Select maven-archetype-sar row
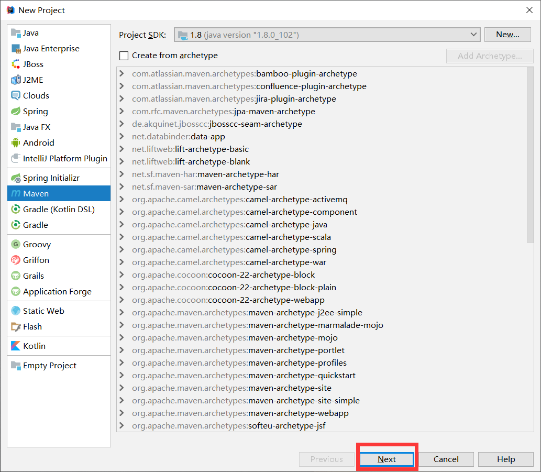 pos(322,186)
